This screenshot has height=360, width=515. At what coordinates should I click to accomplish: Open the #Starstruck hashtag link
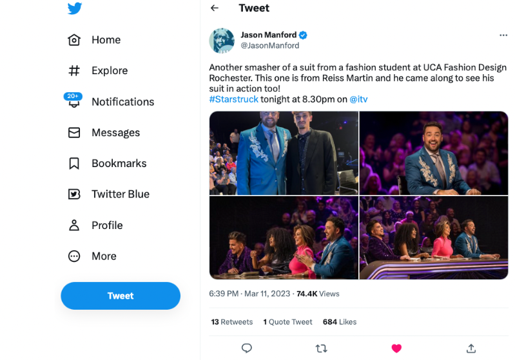[x=233, y=99]
